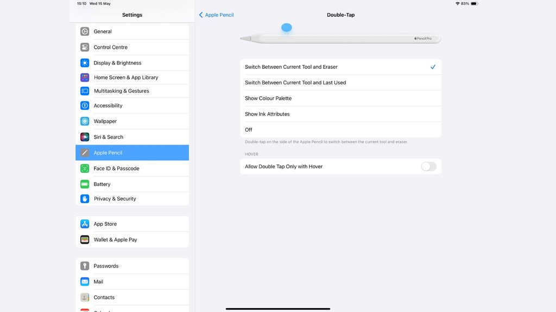Click the Display & Brightness icon

tap(85, 62)
